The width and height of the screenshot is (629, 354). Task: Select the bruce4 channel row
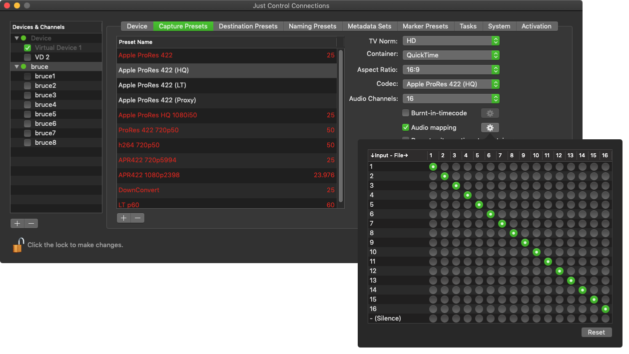pyautogui.click(x=56, y=105)
